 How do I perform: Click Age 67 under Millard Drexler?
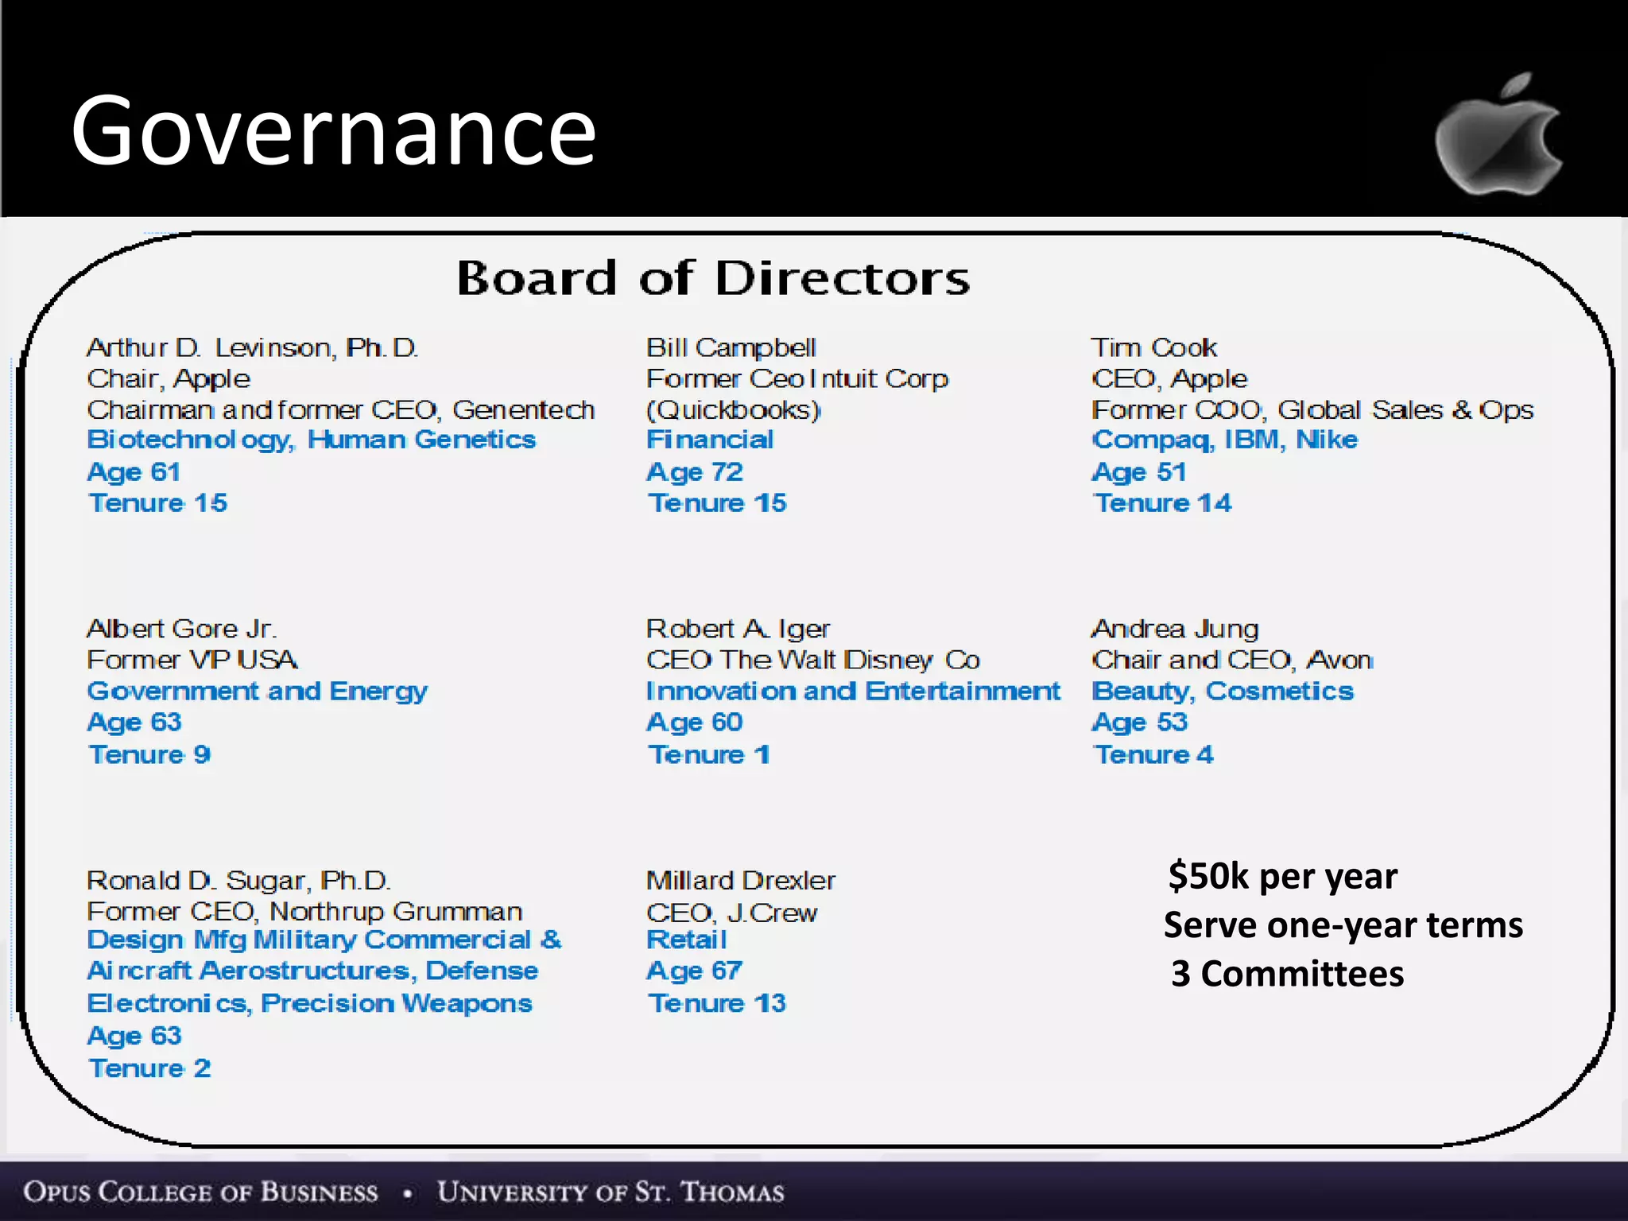click(694, 971)
